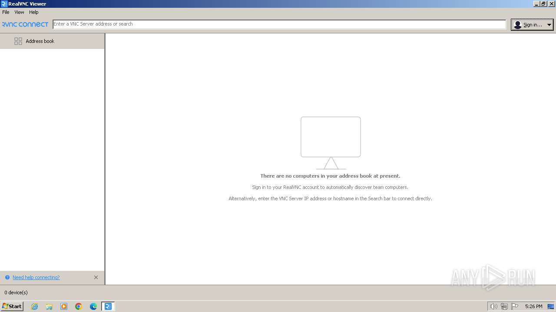Close the RealVNC Viewer window
This screenshot has height=312, width=556.
[551, 4]
